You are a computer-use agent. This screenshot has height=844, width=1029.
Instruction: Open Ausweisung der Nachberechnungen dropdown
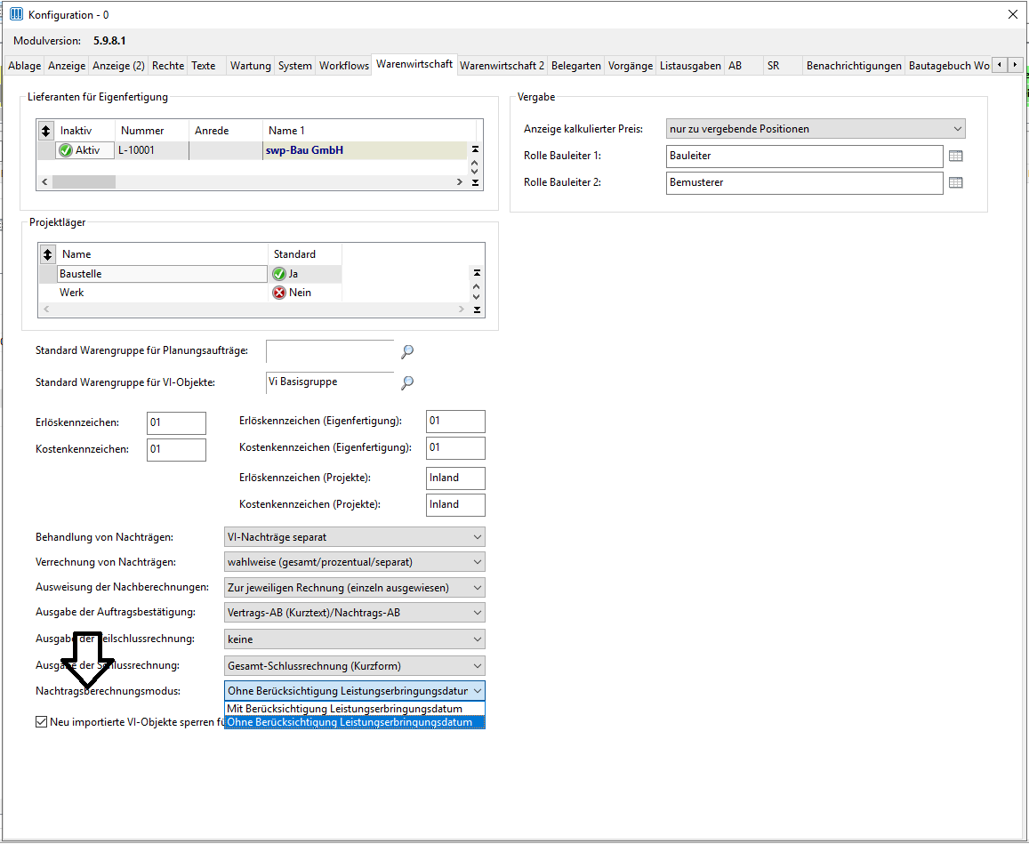pos(354,587)
